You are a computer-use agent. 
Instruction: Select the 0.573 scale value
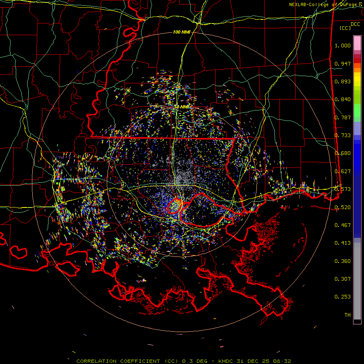(x=343, y=189)
